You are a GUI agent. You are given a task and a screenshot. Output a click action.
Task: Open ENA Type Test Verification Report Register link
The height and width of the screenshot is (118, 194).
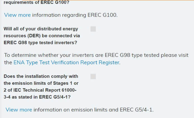(67, 62)
